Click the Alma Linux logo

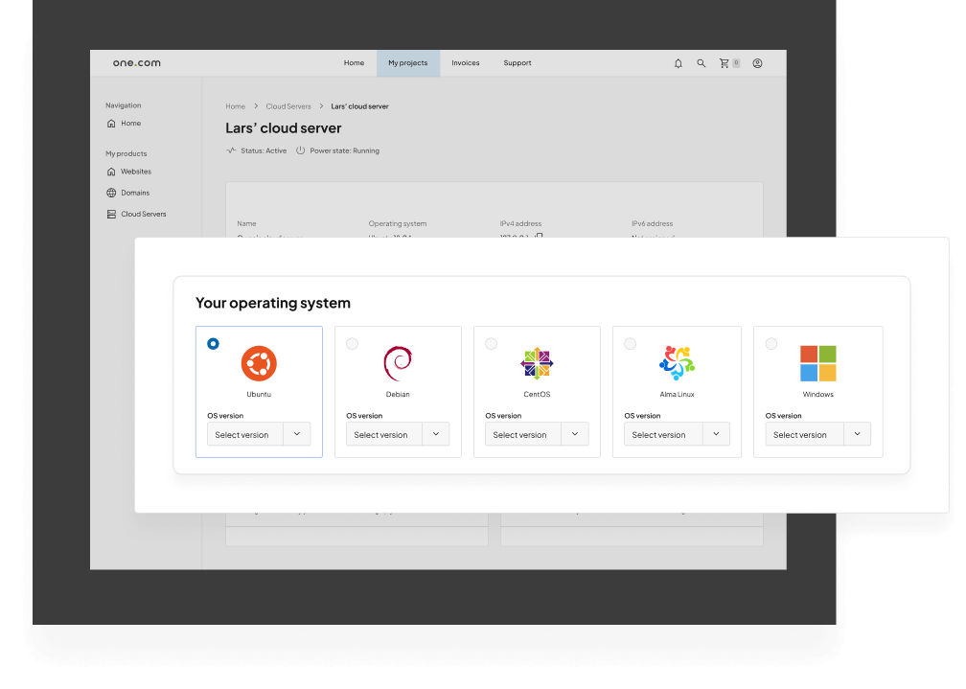[677, 362]
